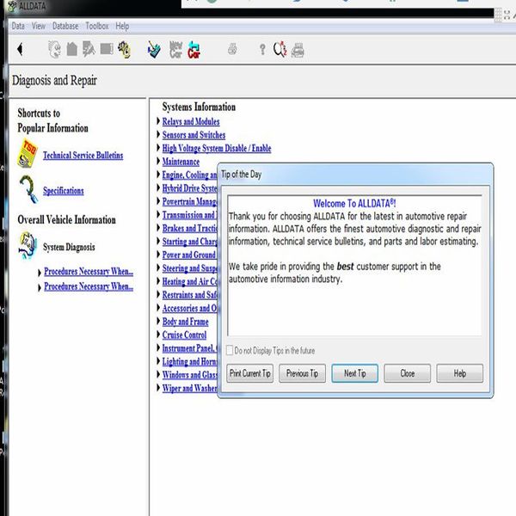Open the Power and Ground link

[189, 255]
